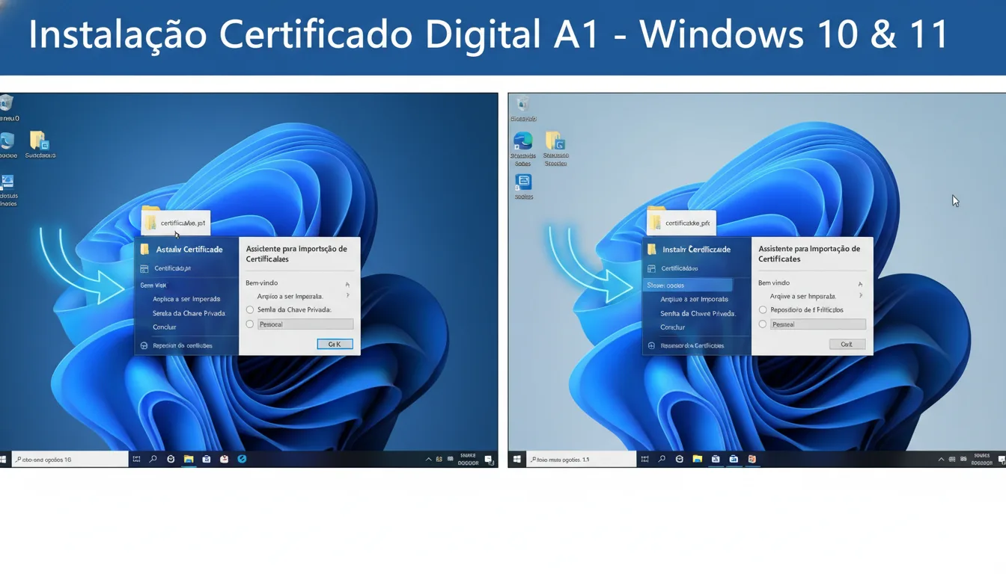Click 'certificakke.pfc' file name on right
Image resolution: width=1006 pixels, height=574 pixels.
pyautogui.click(x=687, y=223)
